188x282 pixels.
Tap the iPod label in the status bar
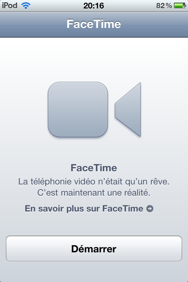point(10,6)
